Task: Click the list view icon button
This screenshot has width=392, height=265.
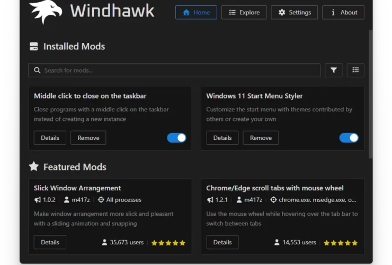Action: coord(355,70)
